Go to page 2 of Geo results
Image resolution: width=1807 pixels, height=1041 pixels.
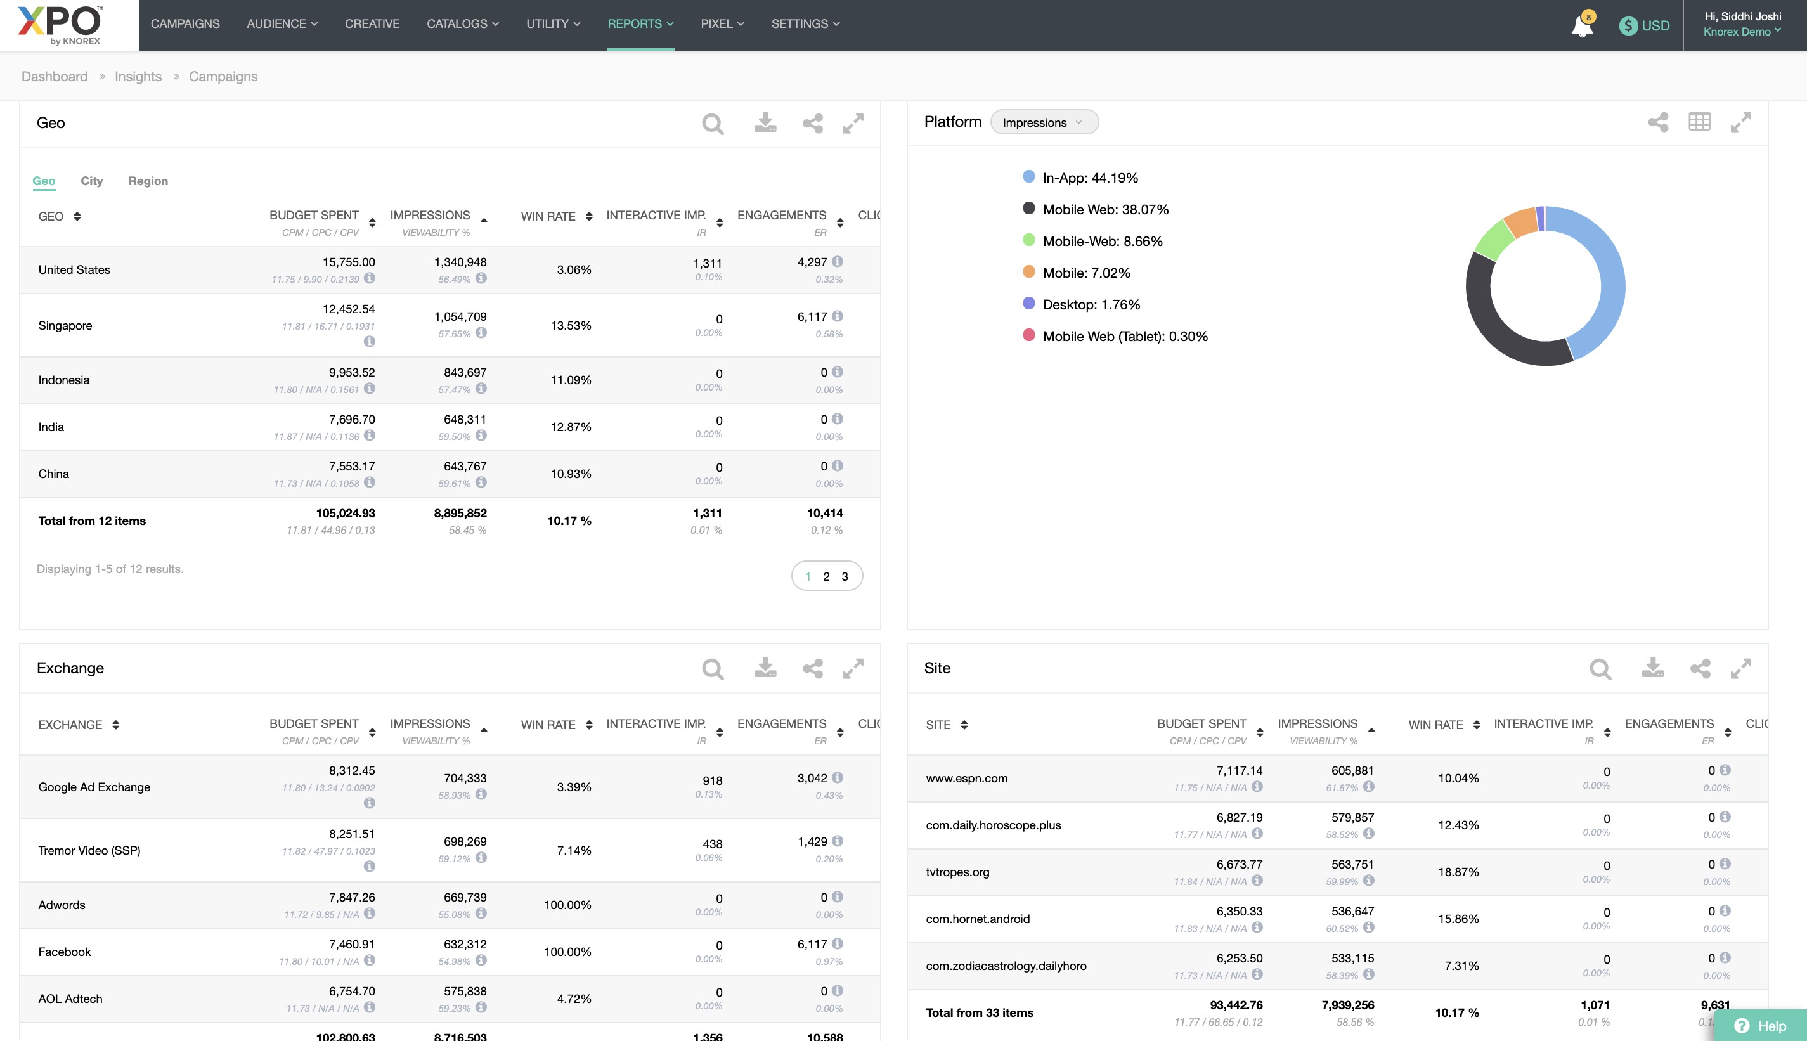[x=826, y=576]
